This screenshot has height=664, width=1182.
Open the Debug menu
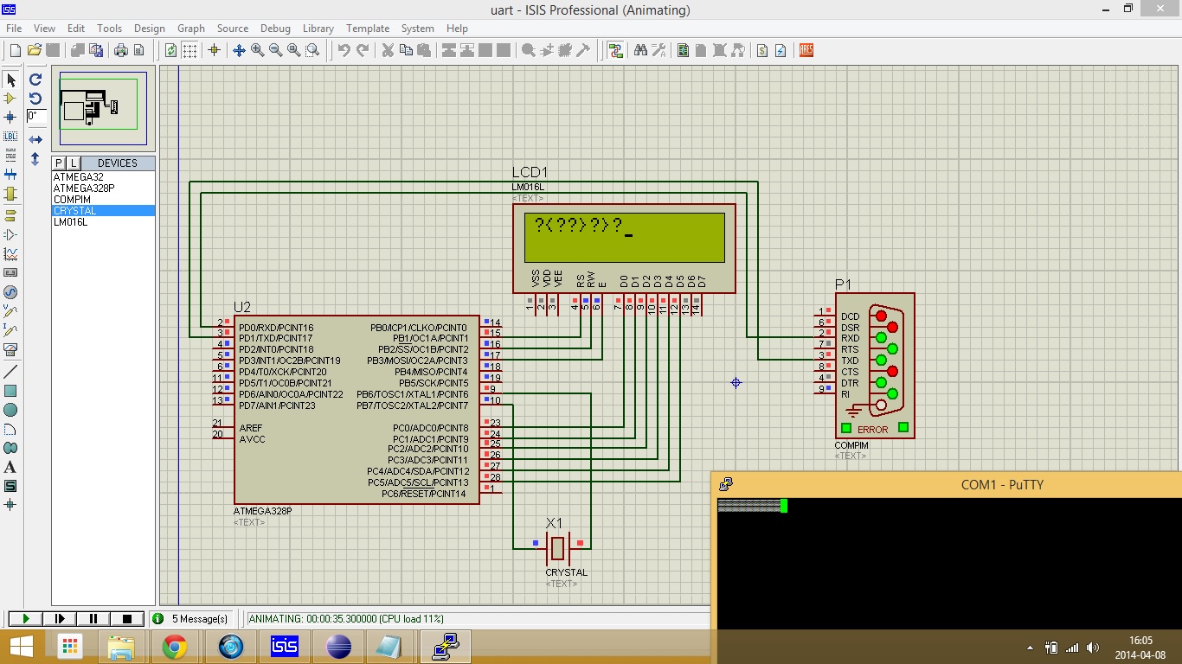(275, 29)
